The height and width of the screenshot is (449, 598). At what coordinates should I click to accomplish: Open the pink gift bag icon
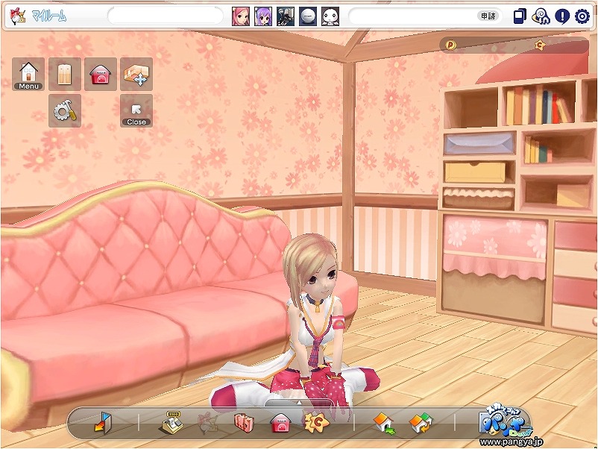[x=244, y=423]
